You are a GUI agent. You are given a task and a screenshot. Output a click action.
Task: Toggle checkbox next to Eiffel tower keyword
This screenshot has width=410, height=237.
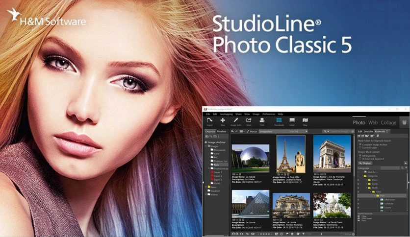tap(358, 200)
